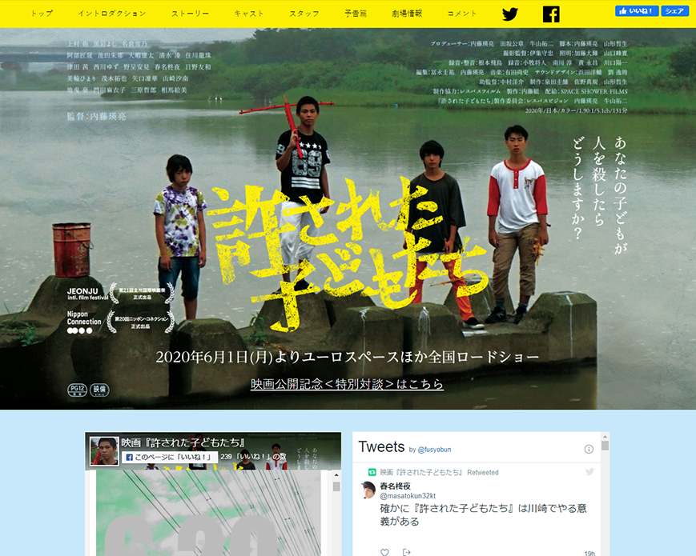Click the シェア share button top right

675,10
